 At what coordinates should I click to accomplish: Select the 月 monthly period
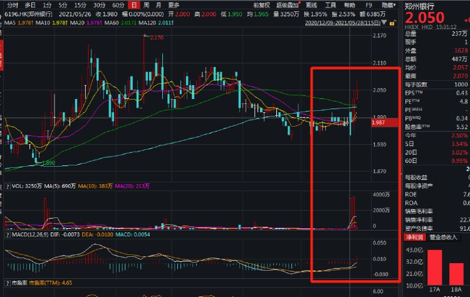point(158,5)
